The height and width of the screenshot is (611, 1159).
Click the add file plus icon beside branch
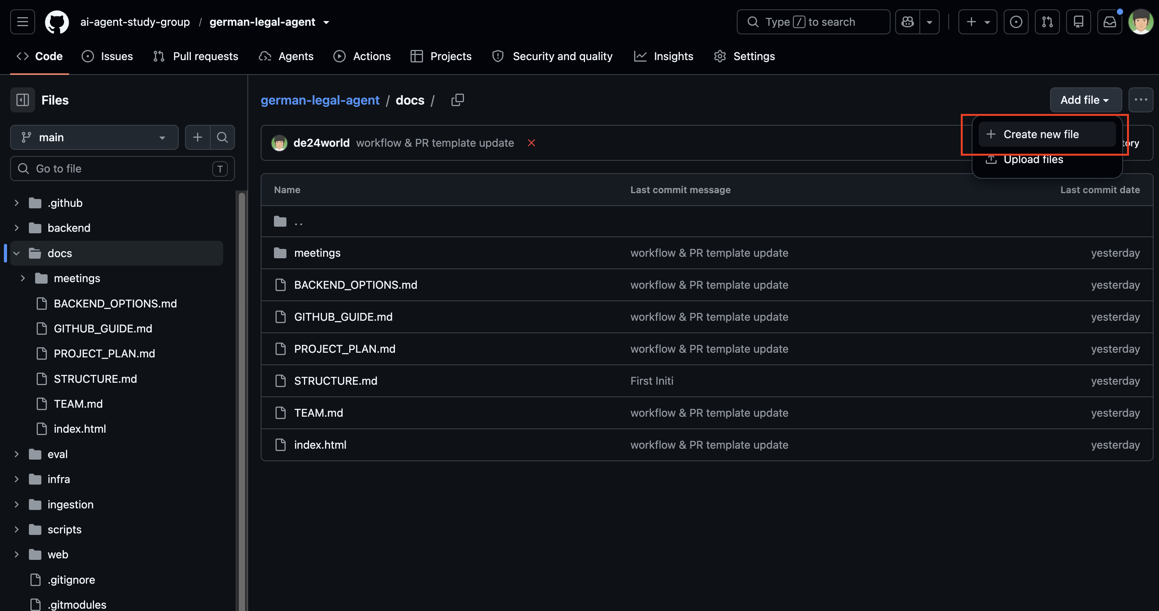click(x=197, y=137)
